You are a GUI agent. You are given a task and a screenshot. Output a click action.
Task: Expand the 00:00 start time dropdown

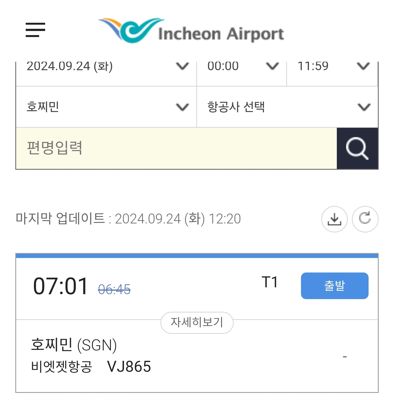coord(241,67)
